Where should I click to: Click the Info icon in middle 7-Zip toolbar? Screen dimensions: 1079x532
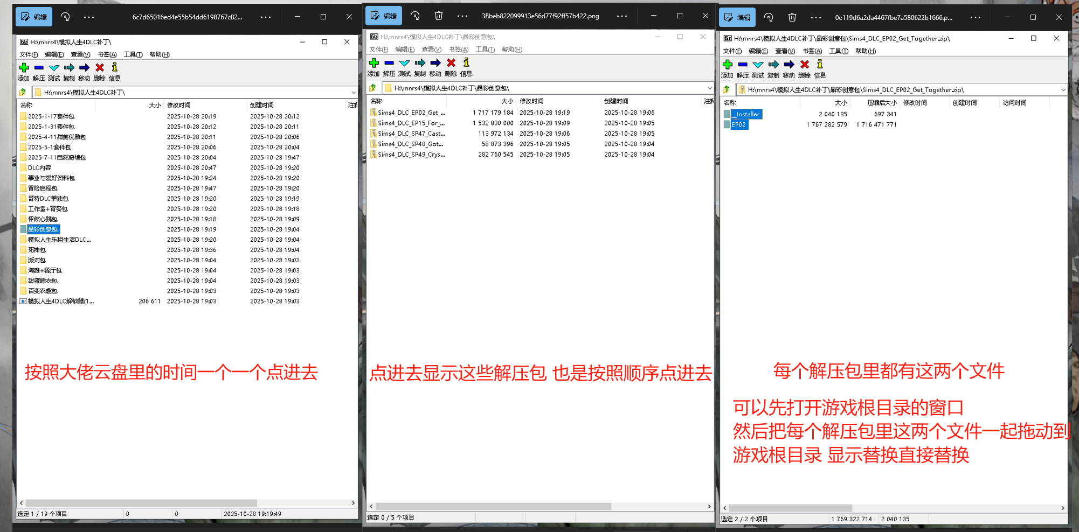pyautogui.click(x=466, y=64)
